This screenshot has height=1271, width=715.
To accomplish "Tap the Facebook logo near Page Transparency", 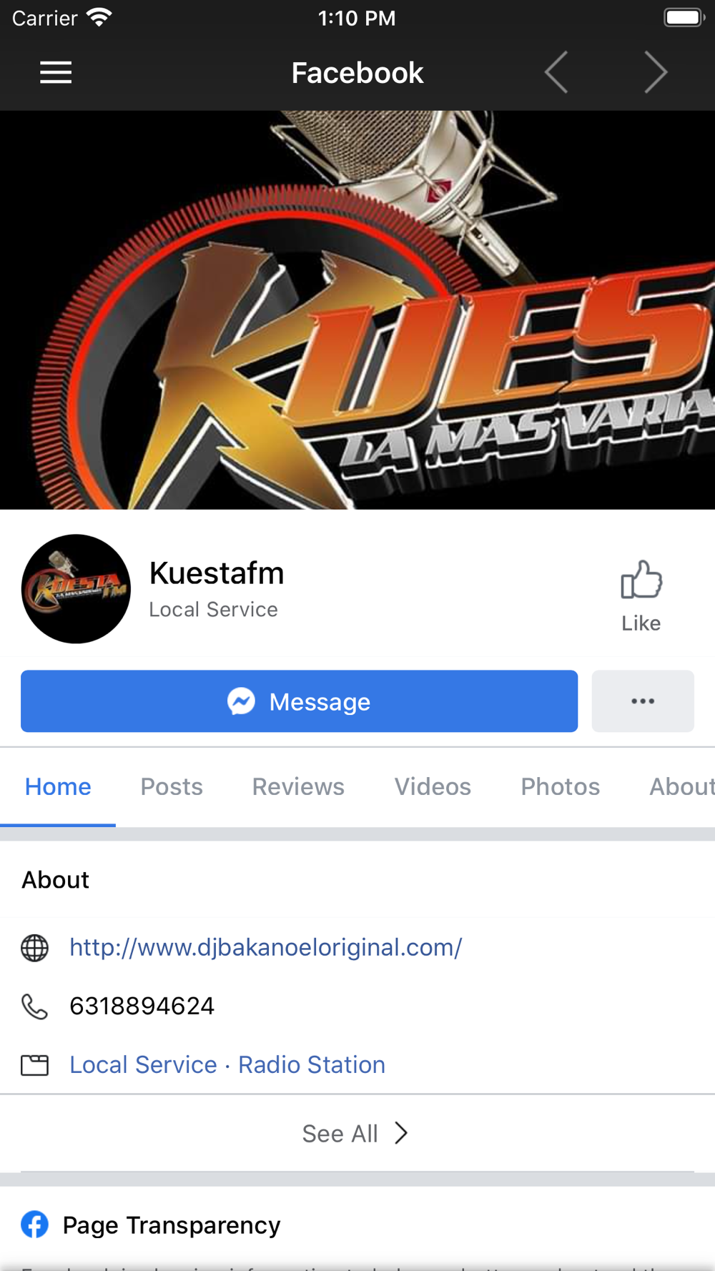I will (34, 1225).
